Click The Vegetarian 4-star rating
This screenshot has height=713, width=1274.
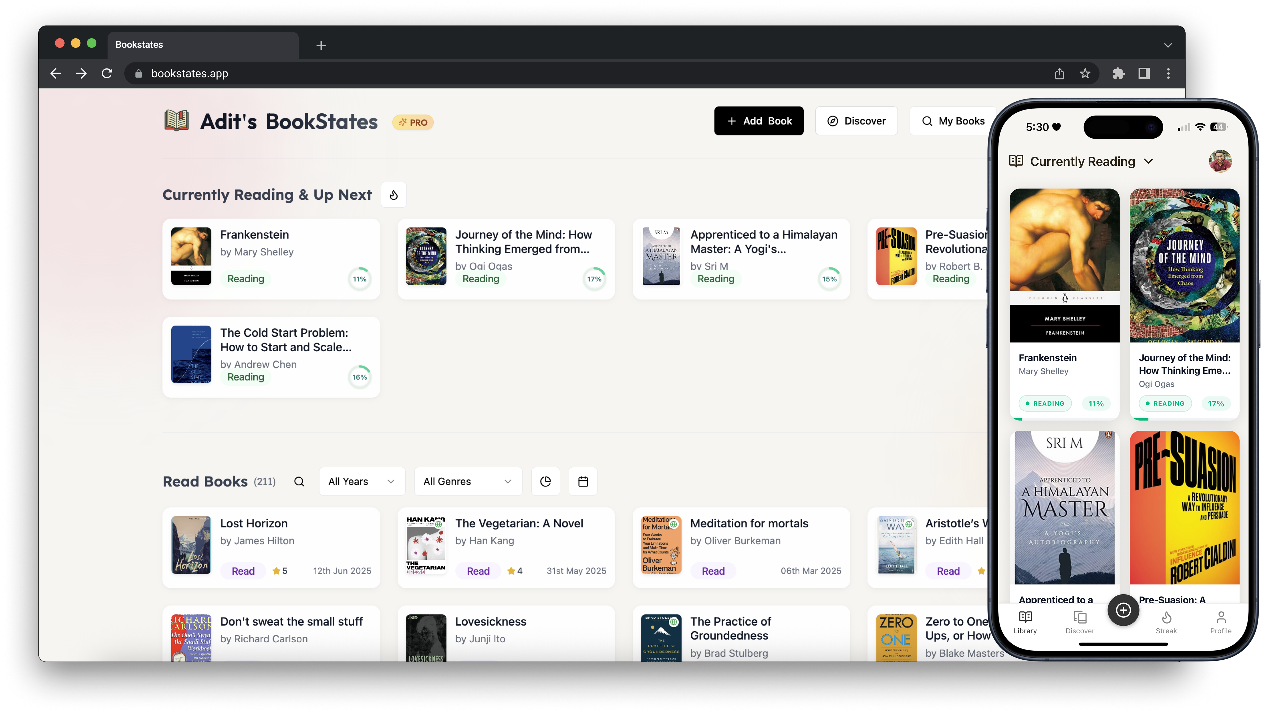click(x=515, y=571)
